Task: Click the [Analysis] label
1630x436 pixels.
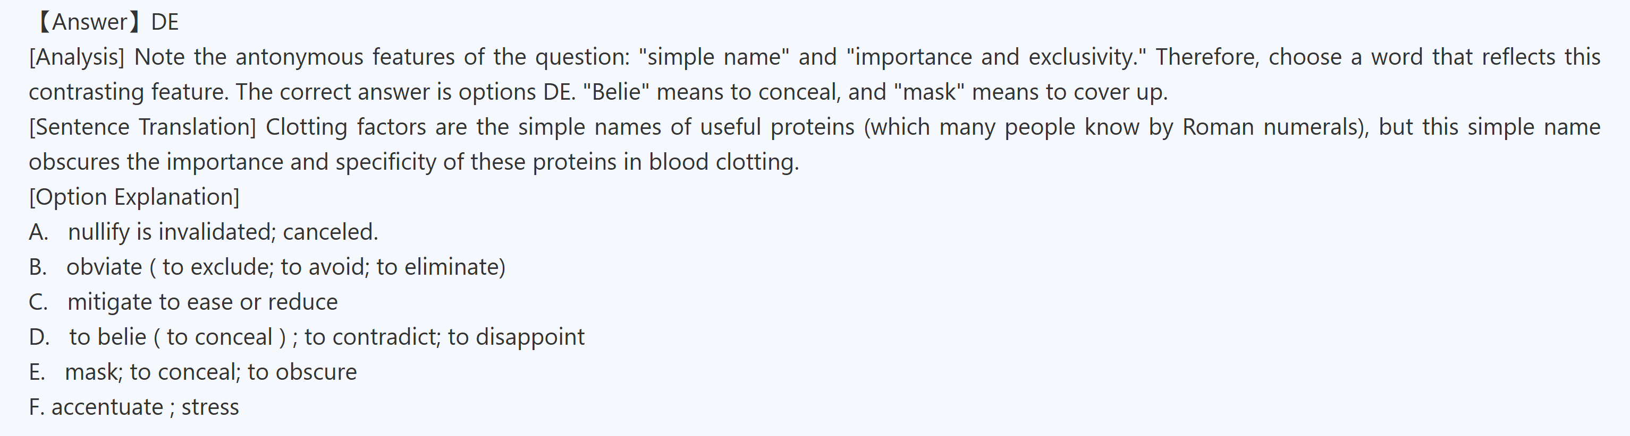Action: pyautogui.click(x=77, y=57)
